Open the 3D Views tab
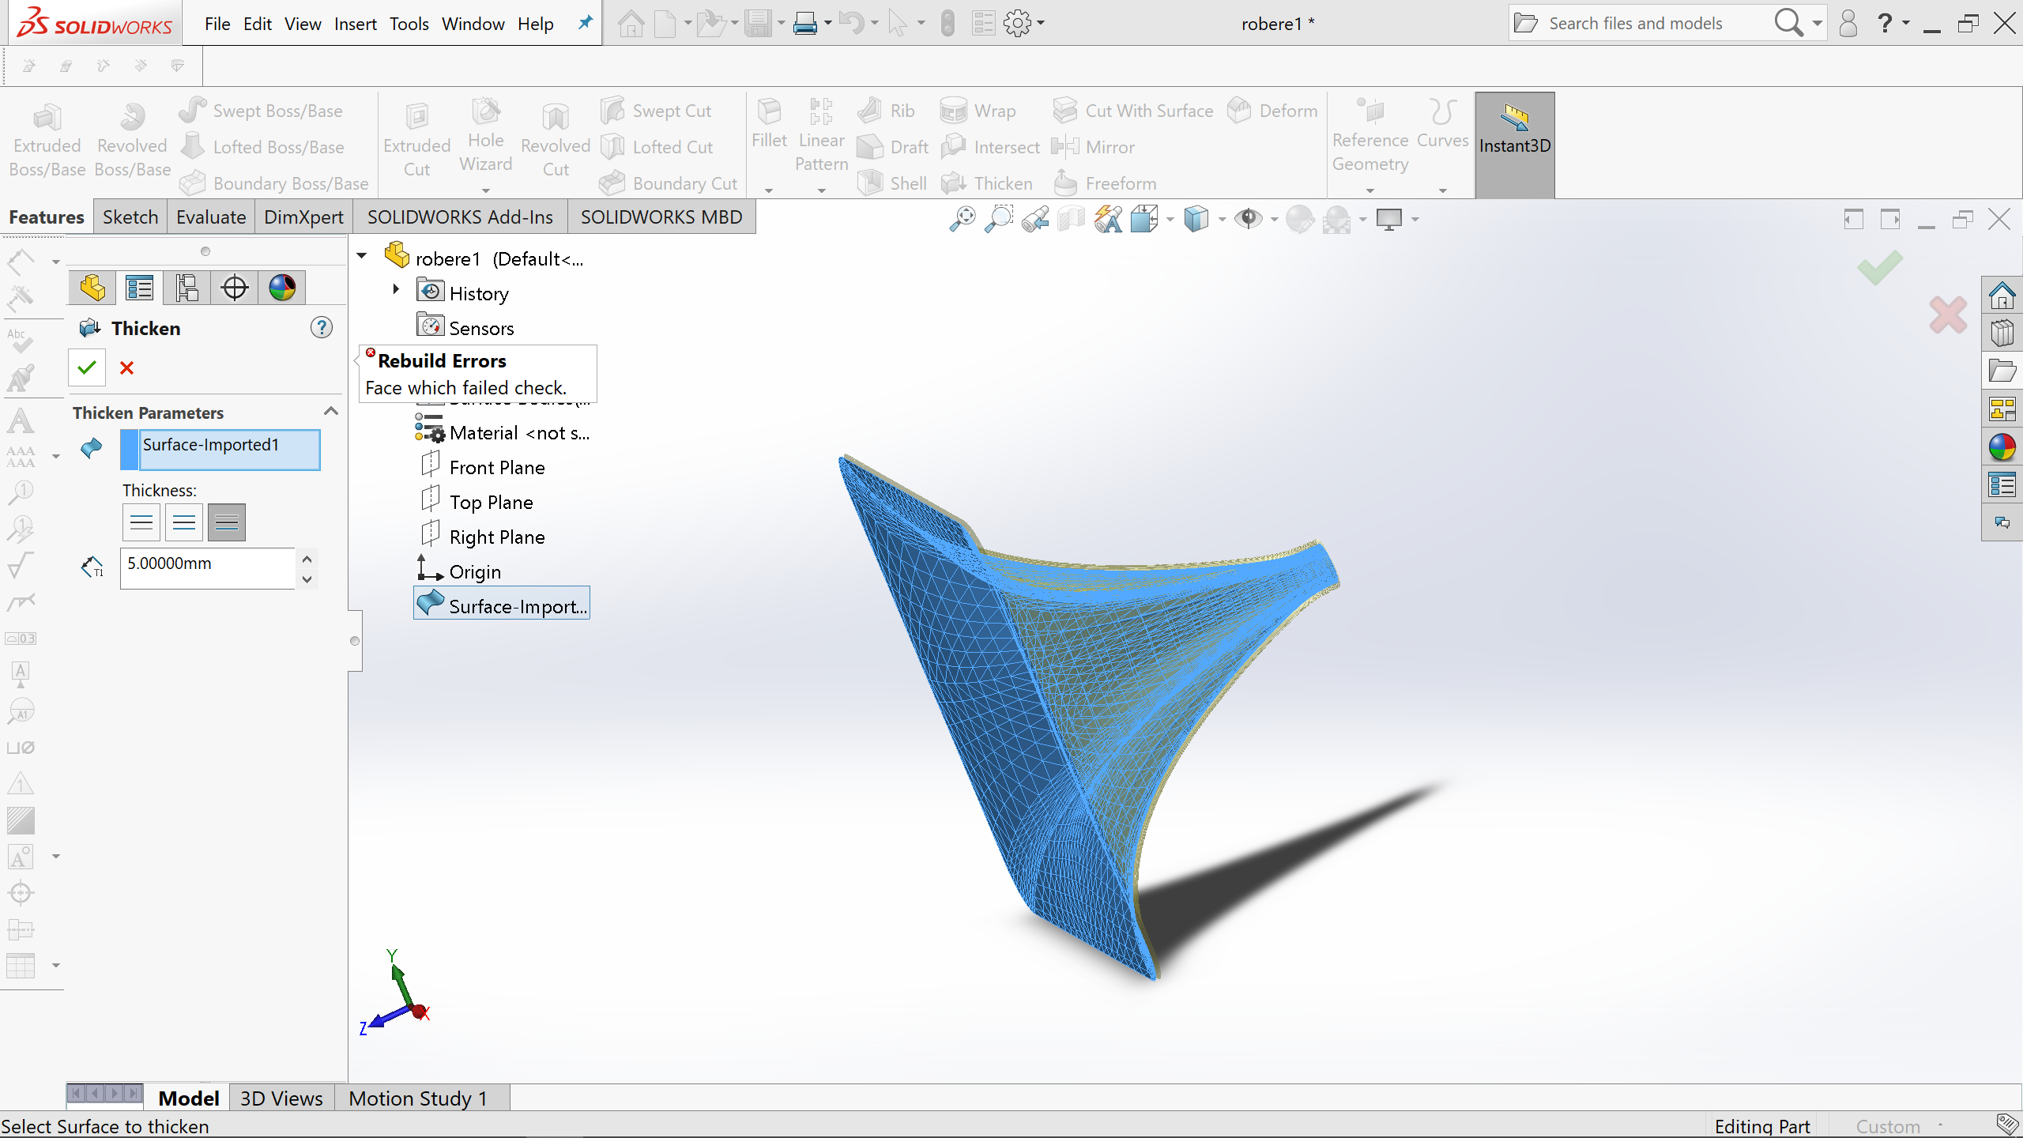 click(281, 1098)
